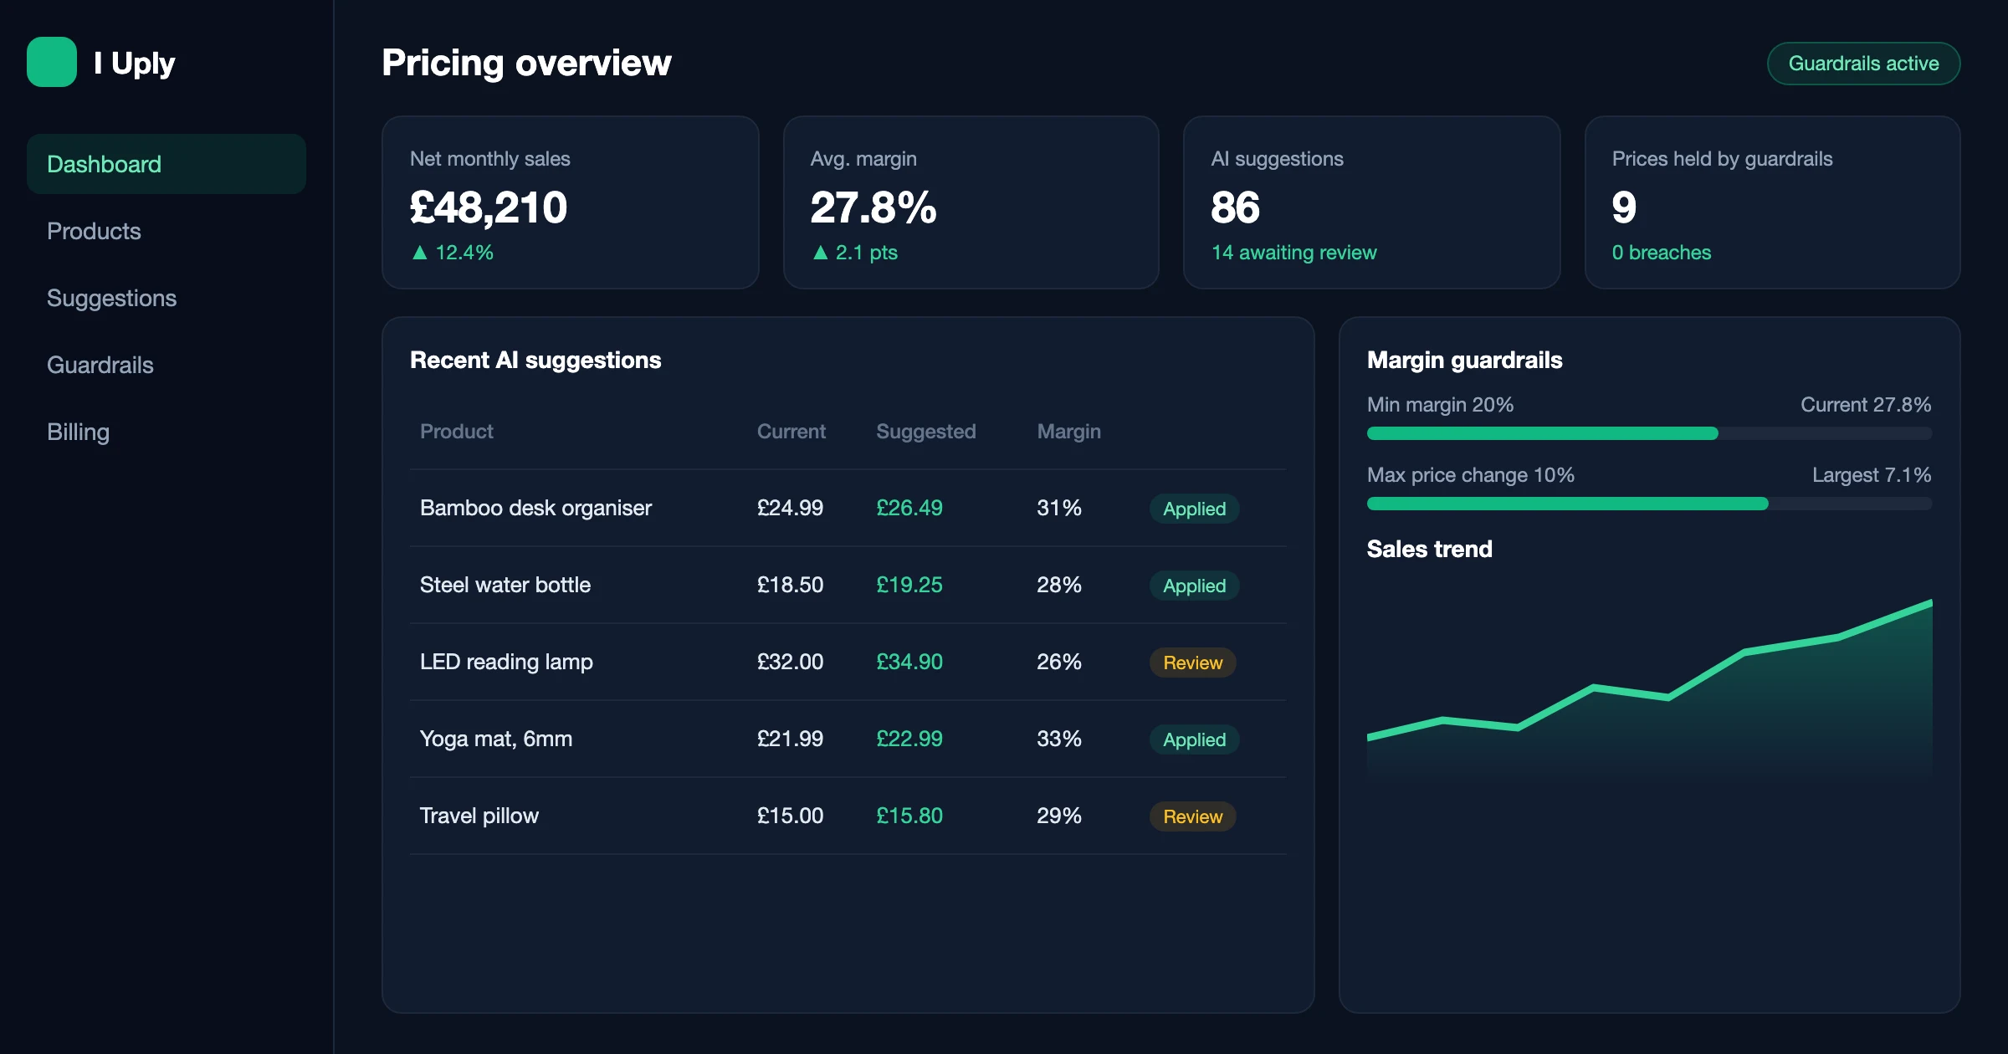This screenshot has height=1054, width=2008.
Task: Click the 86 AI suggestions figure
Action: pyautogui.click(x=1235, y=207)
